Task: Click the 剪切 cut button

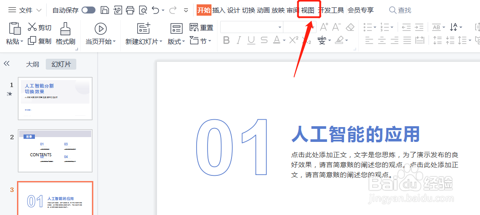Action: click(40, 27)
